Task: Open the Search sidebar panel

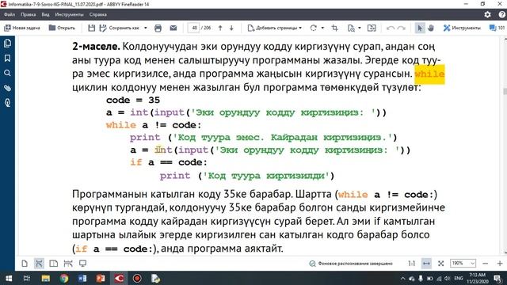Action: coord(7,73)
